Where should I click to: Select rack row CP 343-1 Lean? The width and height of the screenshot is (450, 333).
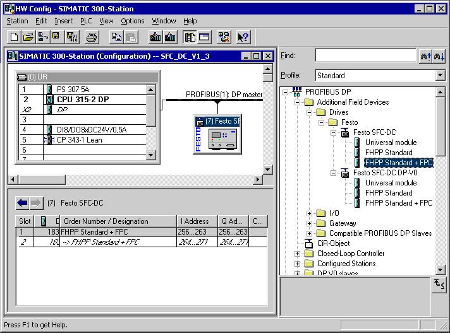tap(83, 140)
